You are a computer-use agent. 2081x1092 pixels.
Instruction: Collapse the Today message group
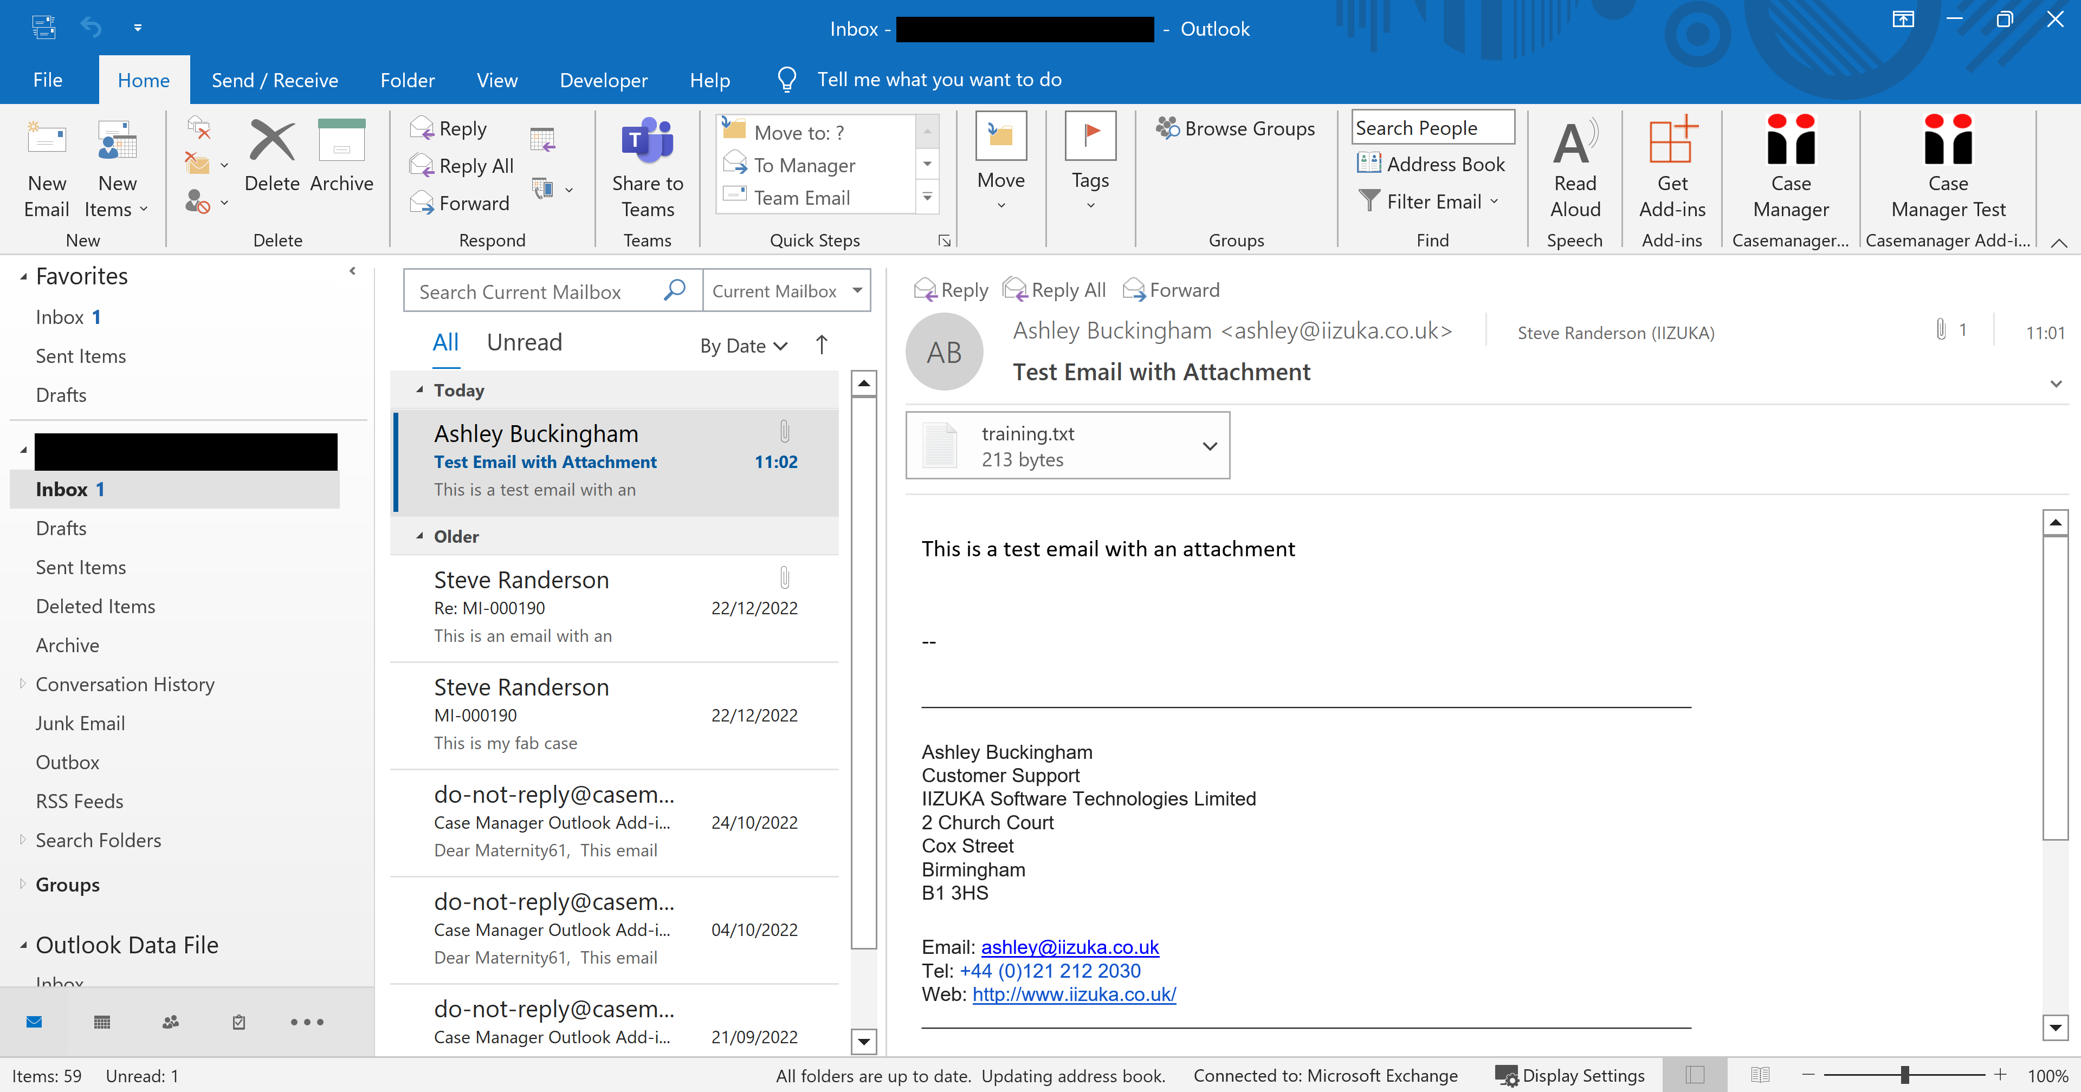point(419,390)
